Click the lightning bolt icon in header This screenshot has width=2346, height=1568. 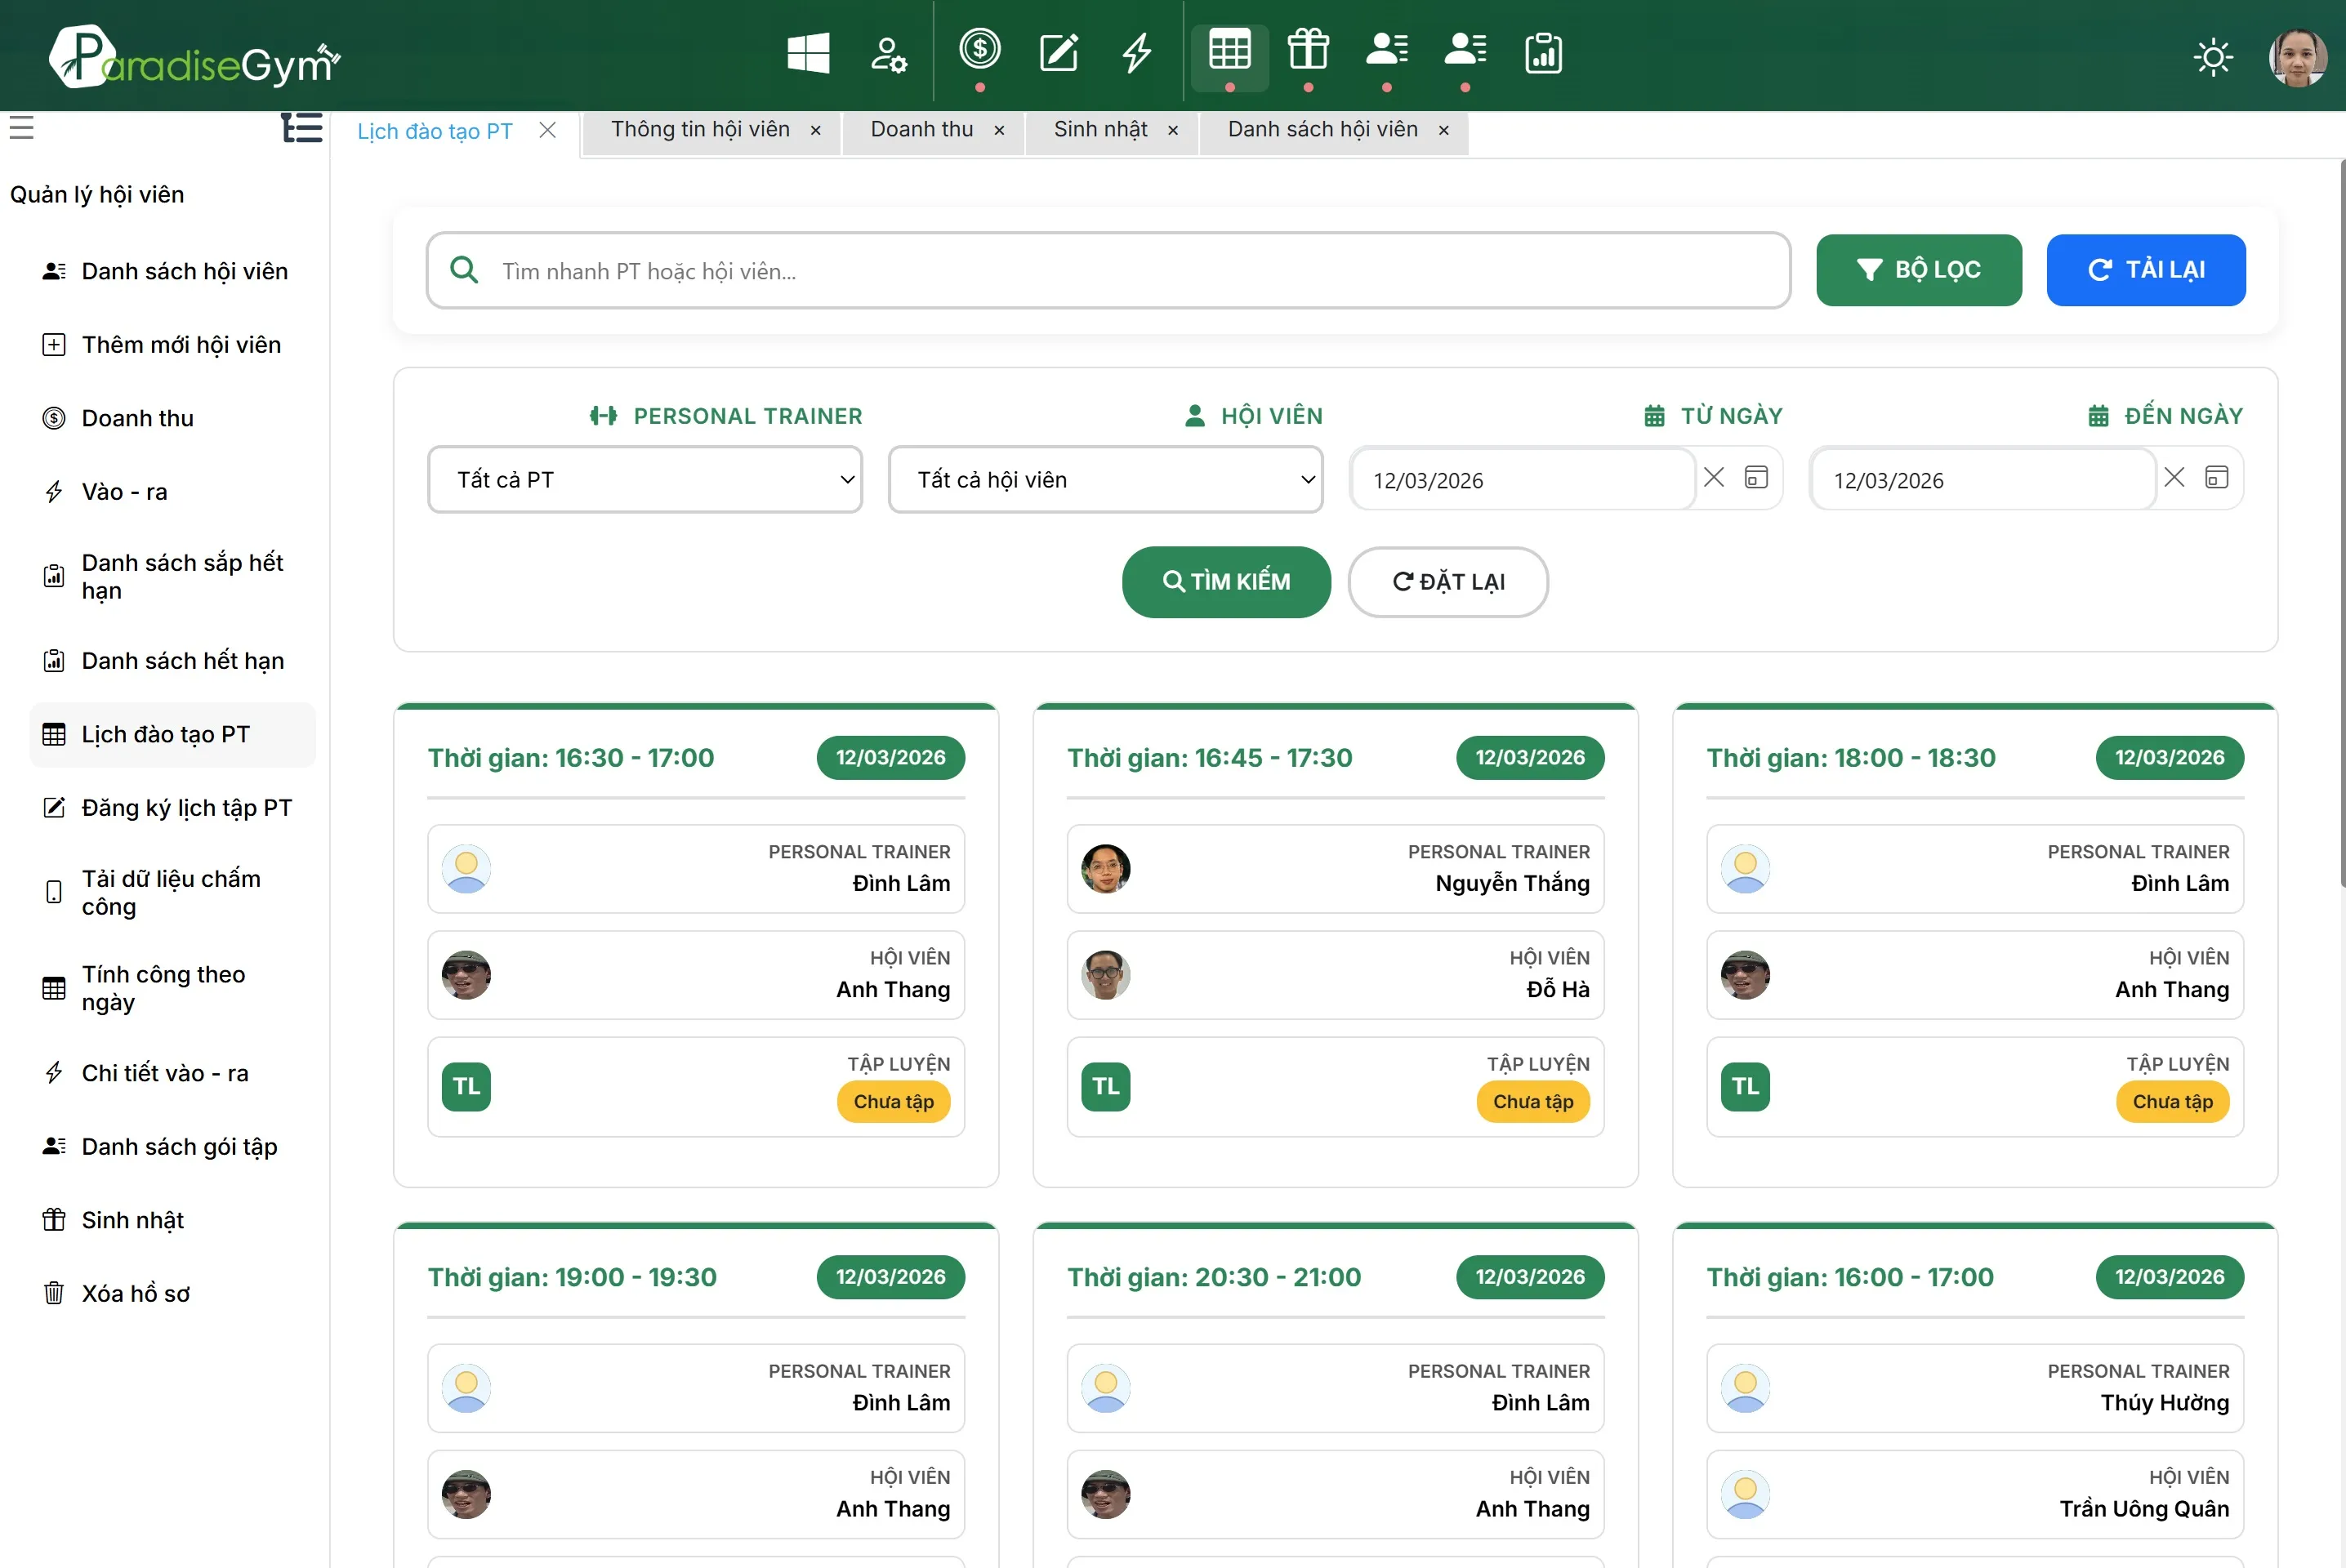click(1137, 53)
